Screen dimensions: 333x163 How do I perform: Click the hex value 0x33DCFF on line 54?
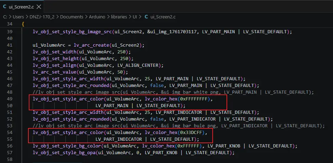191,132
